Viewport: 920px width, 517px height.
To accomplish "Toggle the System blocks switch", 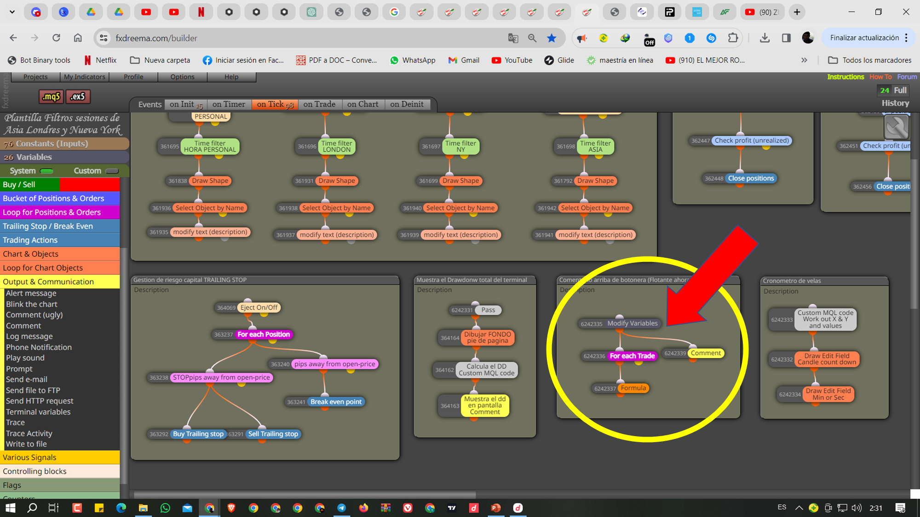I will coord(46,171).
